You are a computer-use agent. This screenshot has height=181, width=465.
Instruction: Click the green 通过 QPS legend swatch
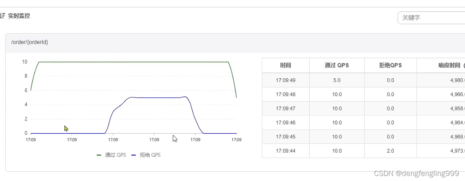click(x=99, y=155)
